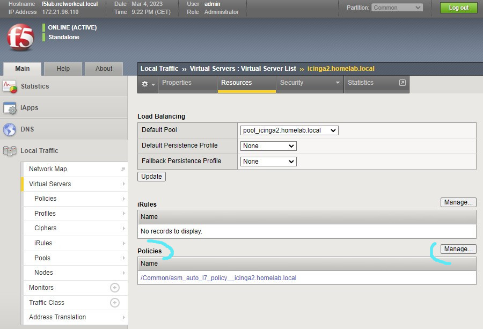Expand the Address Translation submenu arrow
Viewport: 483px width, 329px height.
[x=123, y=317]
